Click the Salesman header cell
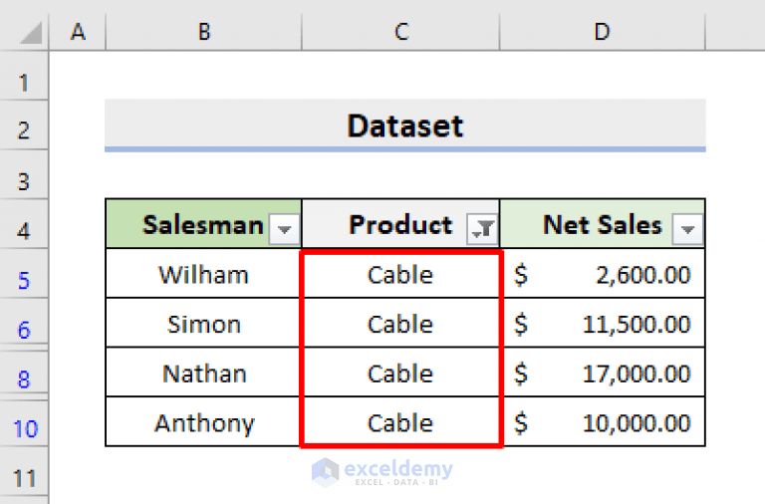 point(203,224)
